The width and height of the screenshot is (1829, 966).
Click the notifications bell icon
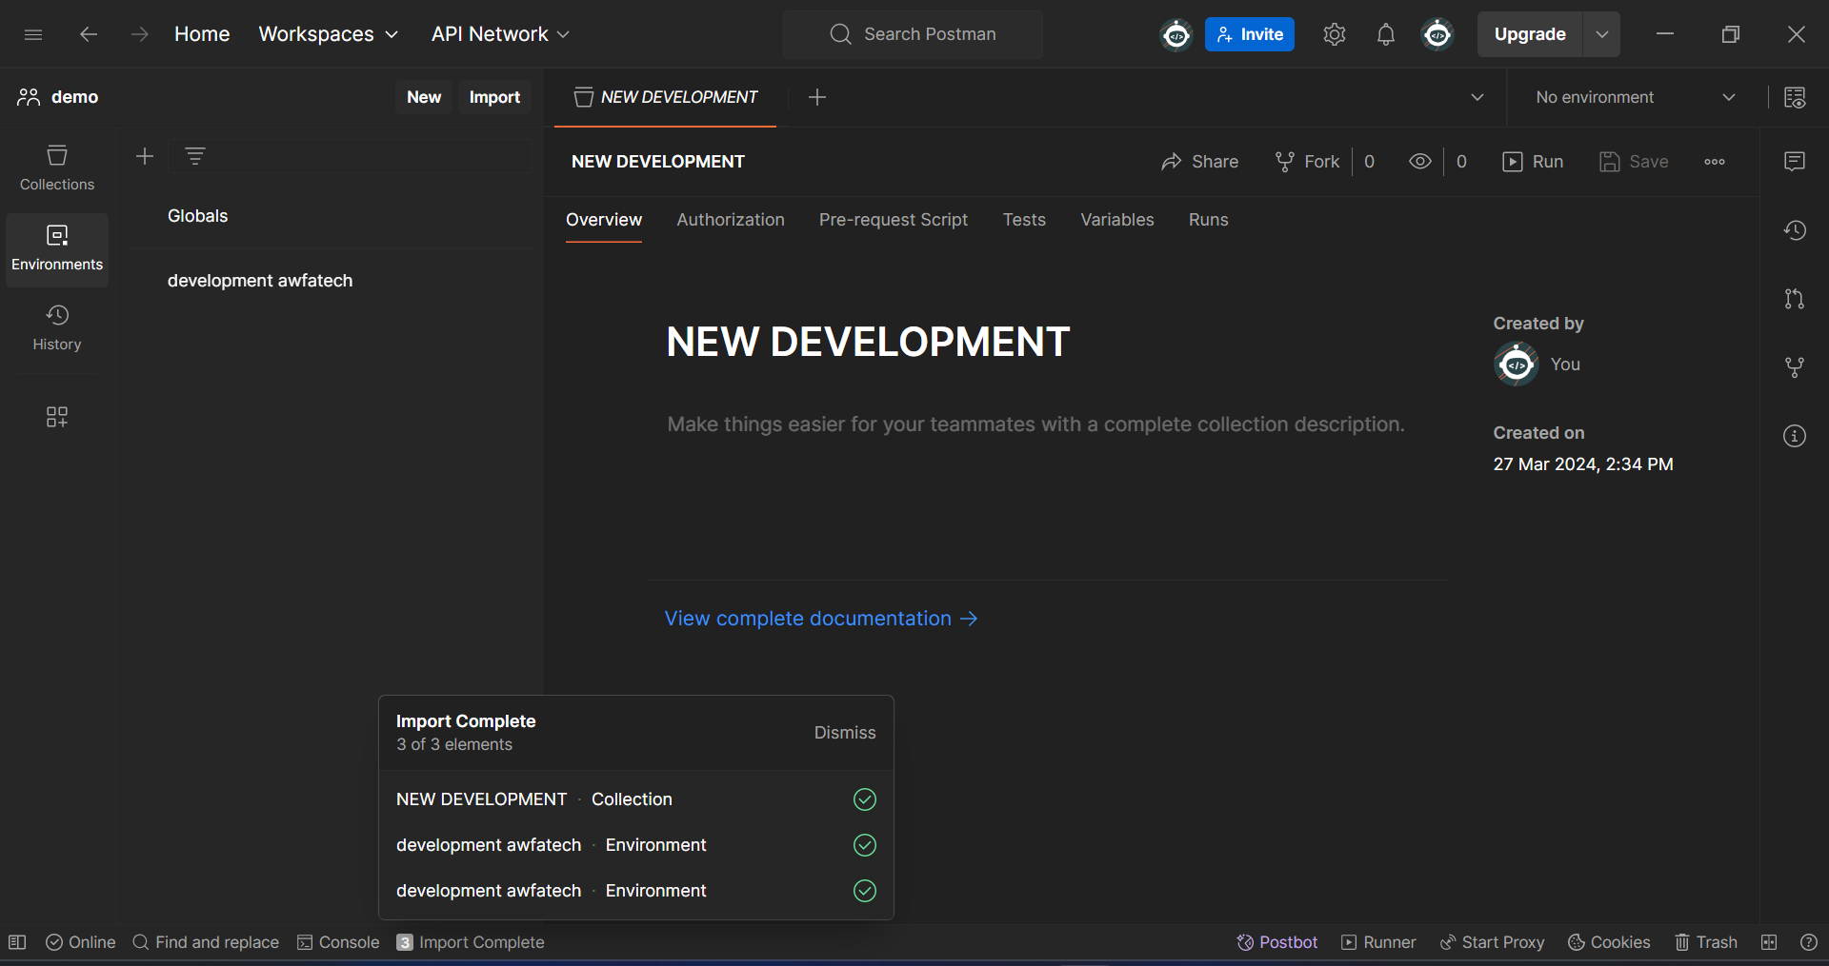pyautogui.click(x=1385, y=34)
